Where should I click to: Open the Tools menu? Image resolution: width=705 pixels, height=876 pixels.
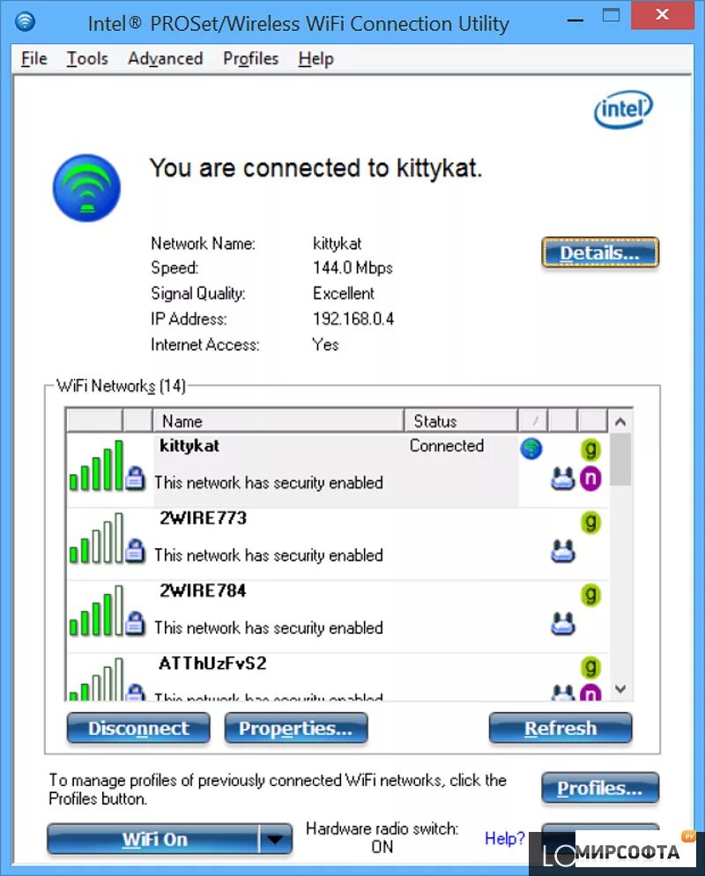click(87, 59)
